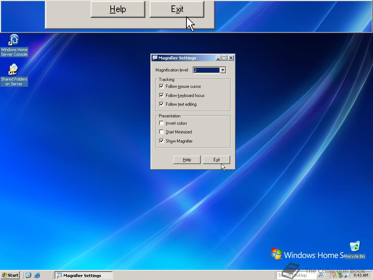Click the taskbar clock showing 9:43 AM

(x=361, y=275)
